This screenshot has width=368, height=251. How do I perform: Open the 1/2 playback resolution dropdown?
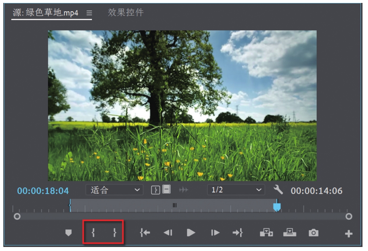tap(236, 190)
